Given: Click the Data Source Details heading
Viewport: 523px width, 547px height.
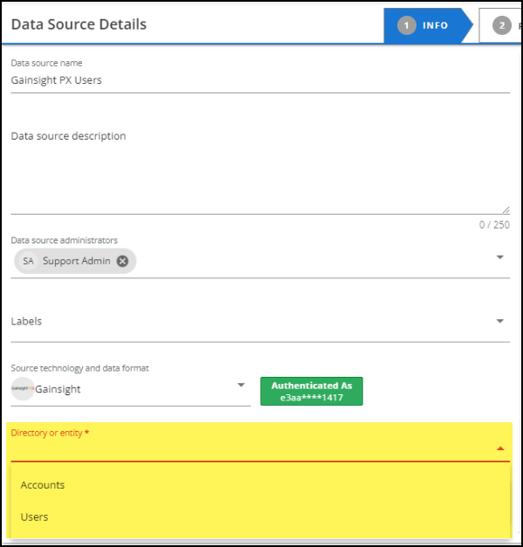Looking at the screenshot, I should [79, 24].
